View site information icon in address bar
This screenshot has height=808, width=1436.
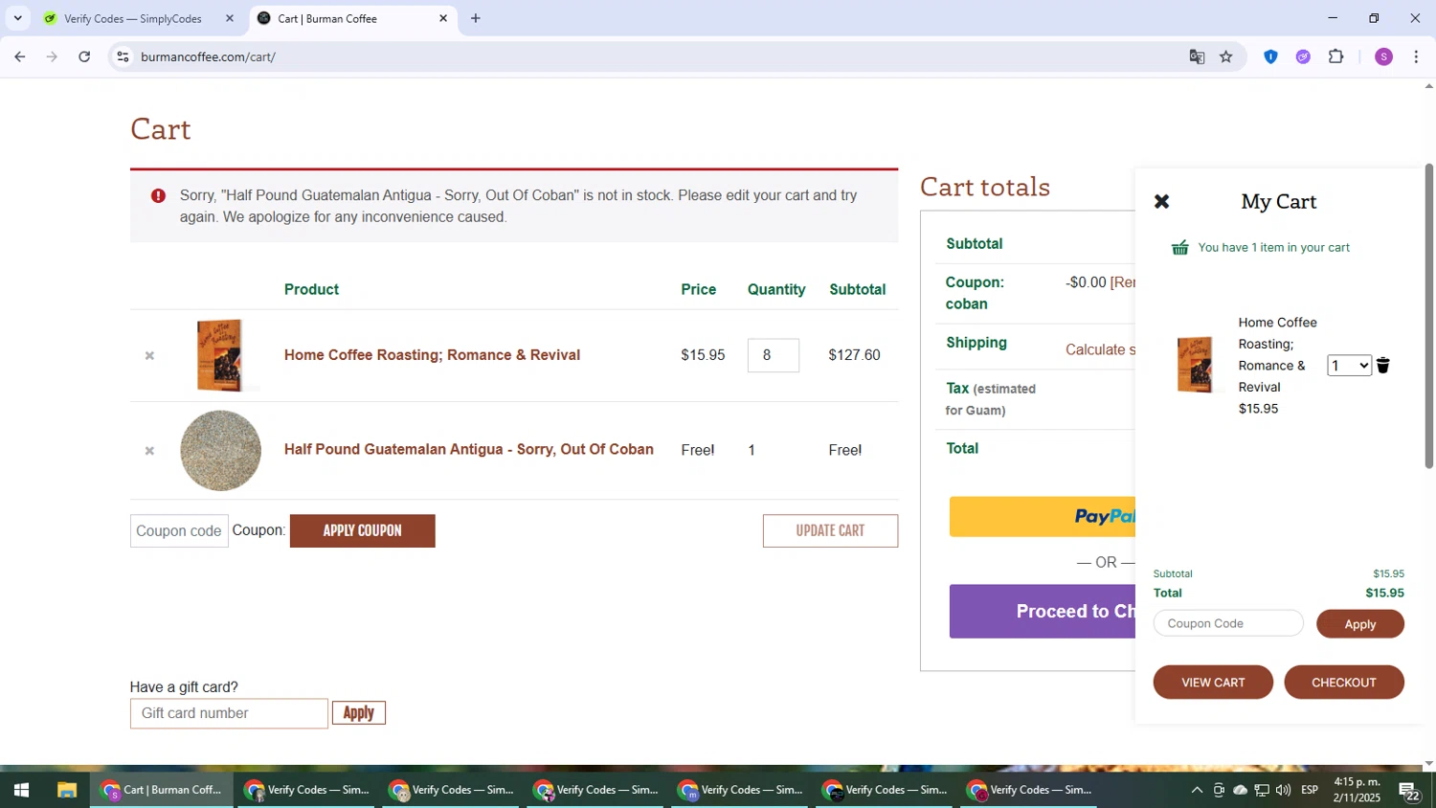(x=123, y=56)
